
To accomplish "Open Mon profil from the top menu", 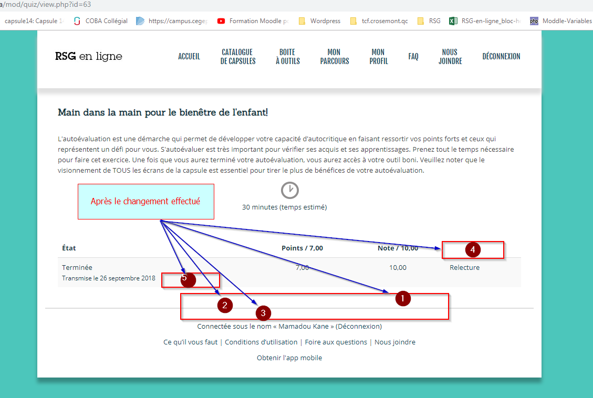I will pyautogui.click(x=378, y=57).
